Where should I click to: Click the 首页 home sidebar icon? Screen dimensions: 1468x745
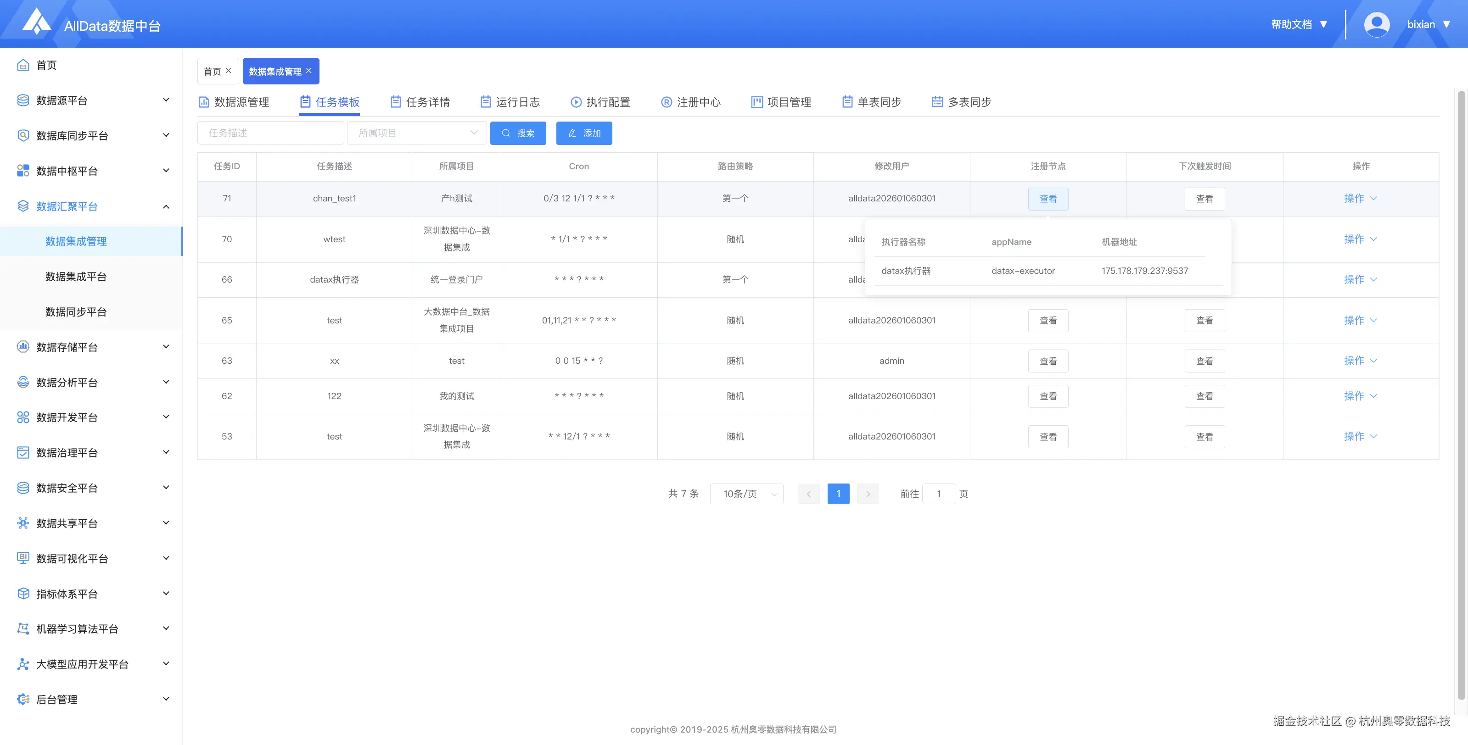[23, 65]
